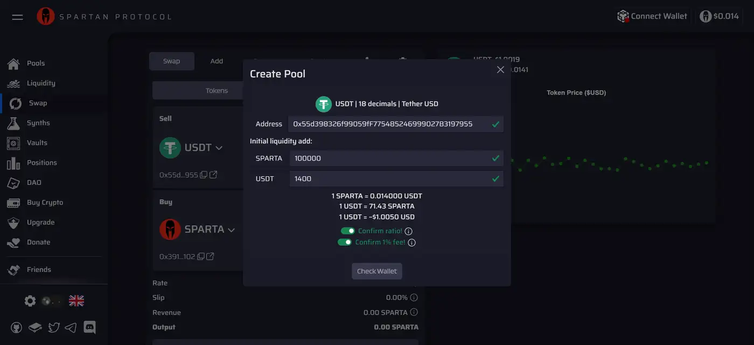Screen dimensions: 754x345
Task: Toggle the Confirm 1% fee switch
Action: click(x=345, y=242)
